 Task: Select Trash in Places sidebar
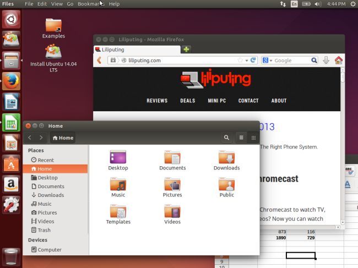(44, 230)
